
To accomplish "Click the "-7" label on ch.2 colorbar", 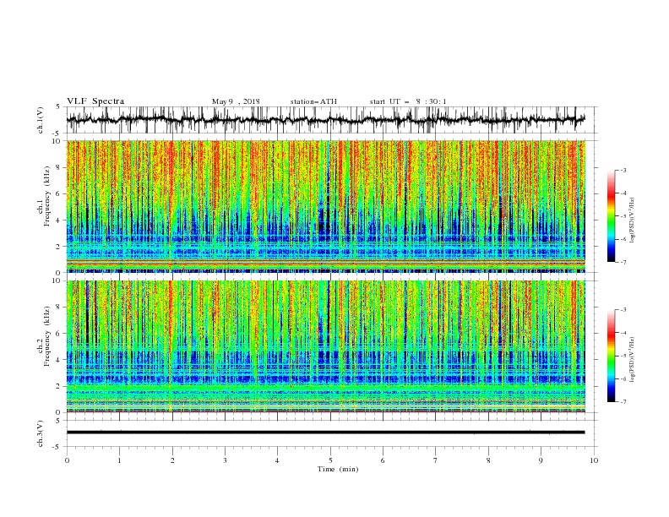I will [x=623, y=402].
